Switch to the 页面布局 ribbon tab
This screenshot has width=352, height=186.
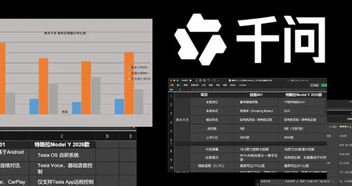pos(195,85)
